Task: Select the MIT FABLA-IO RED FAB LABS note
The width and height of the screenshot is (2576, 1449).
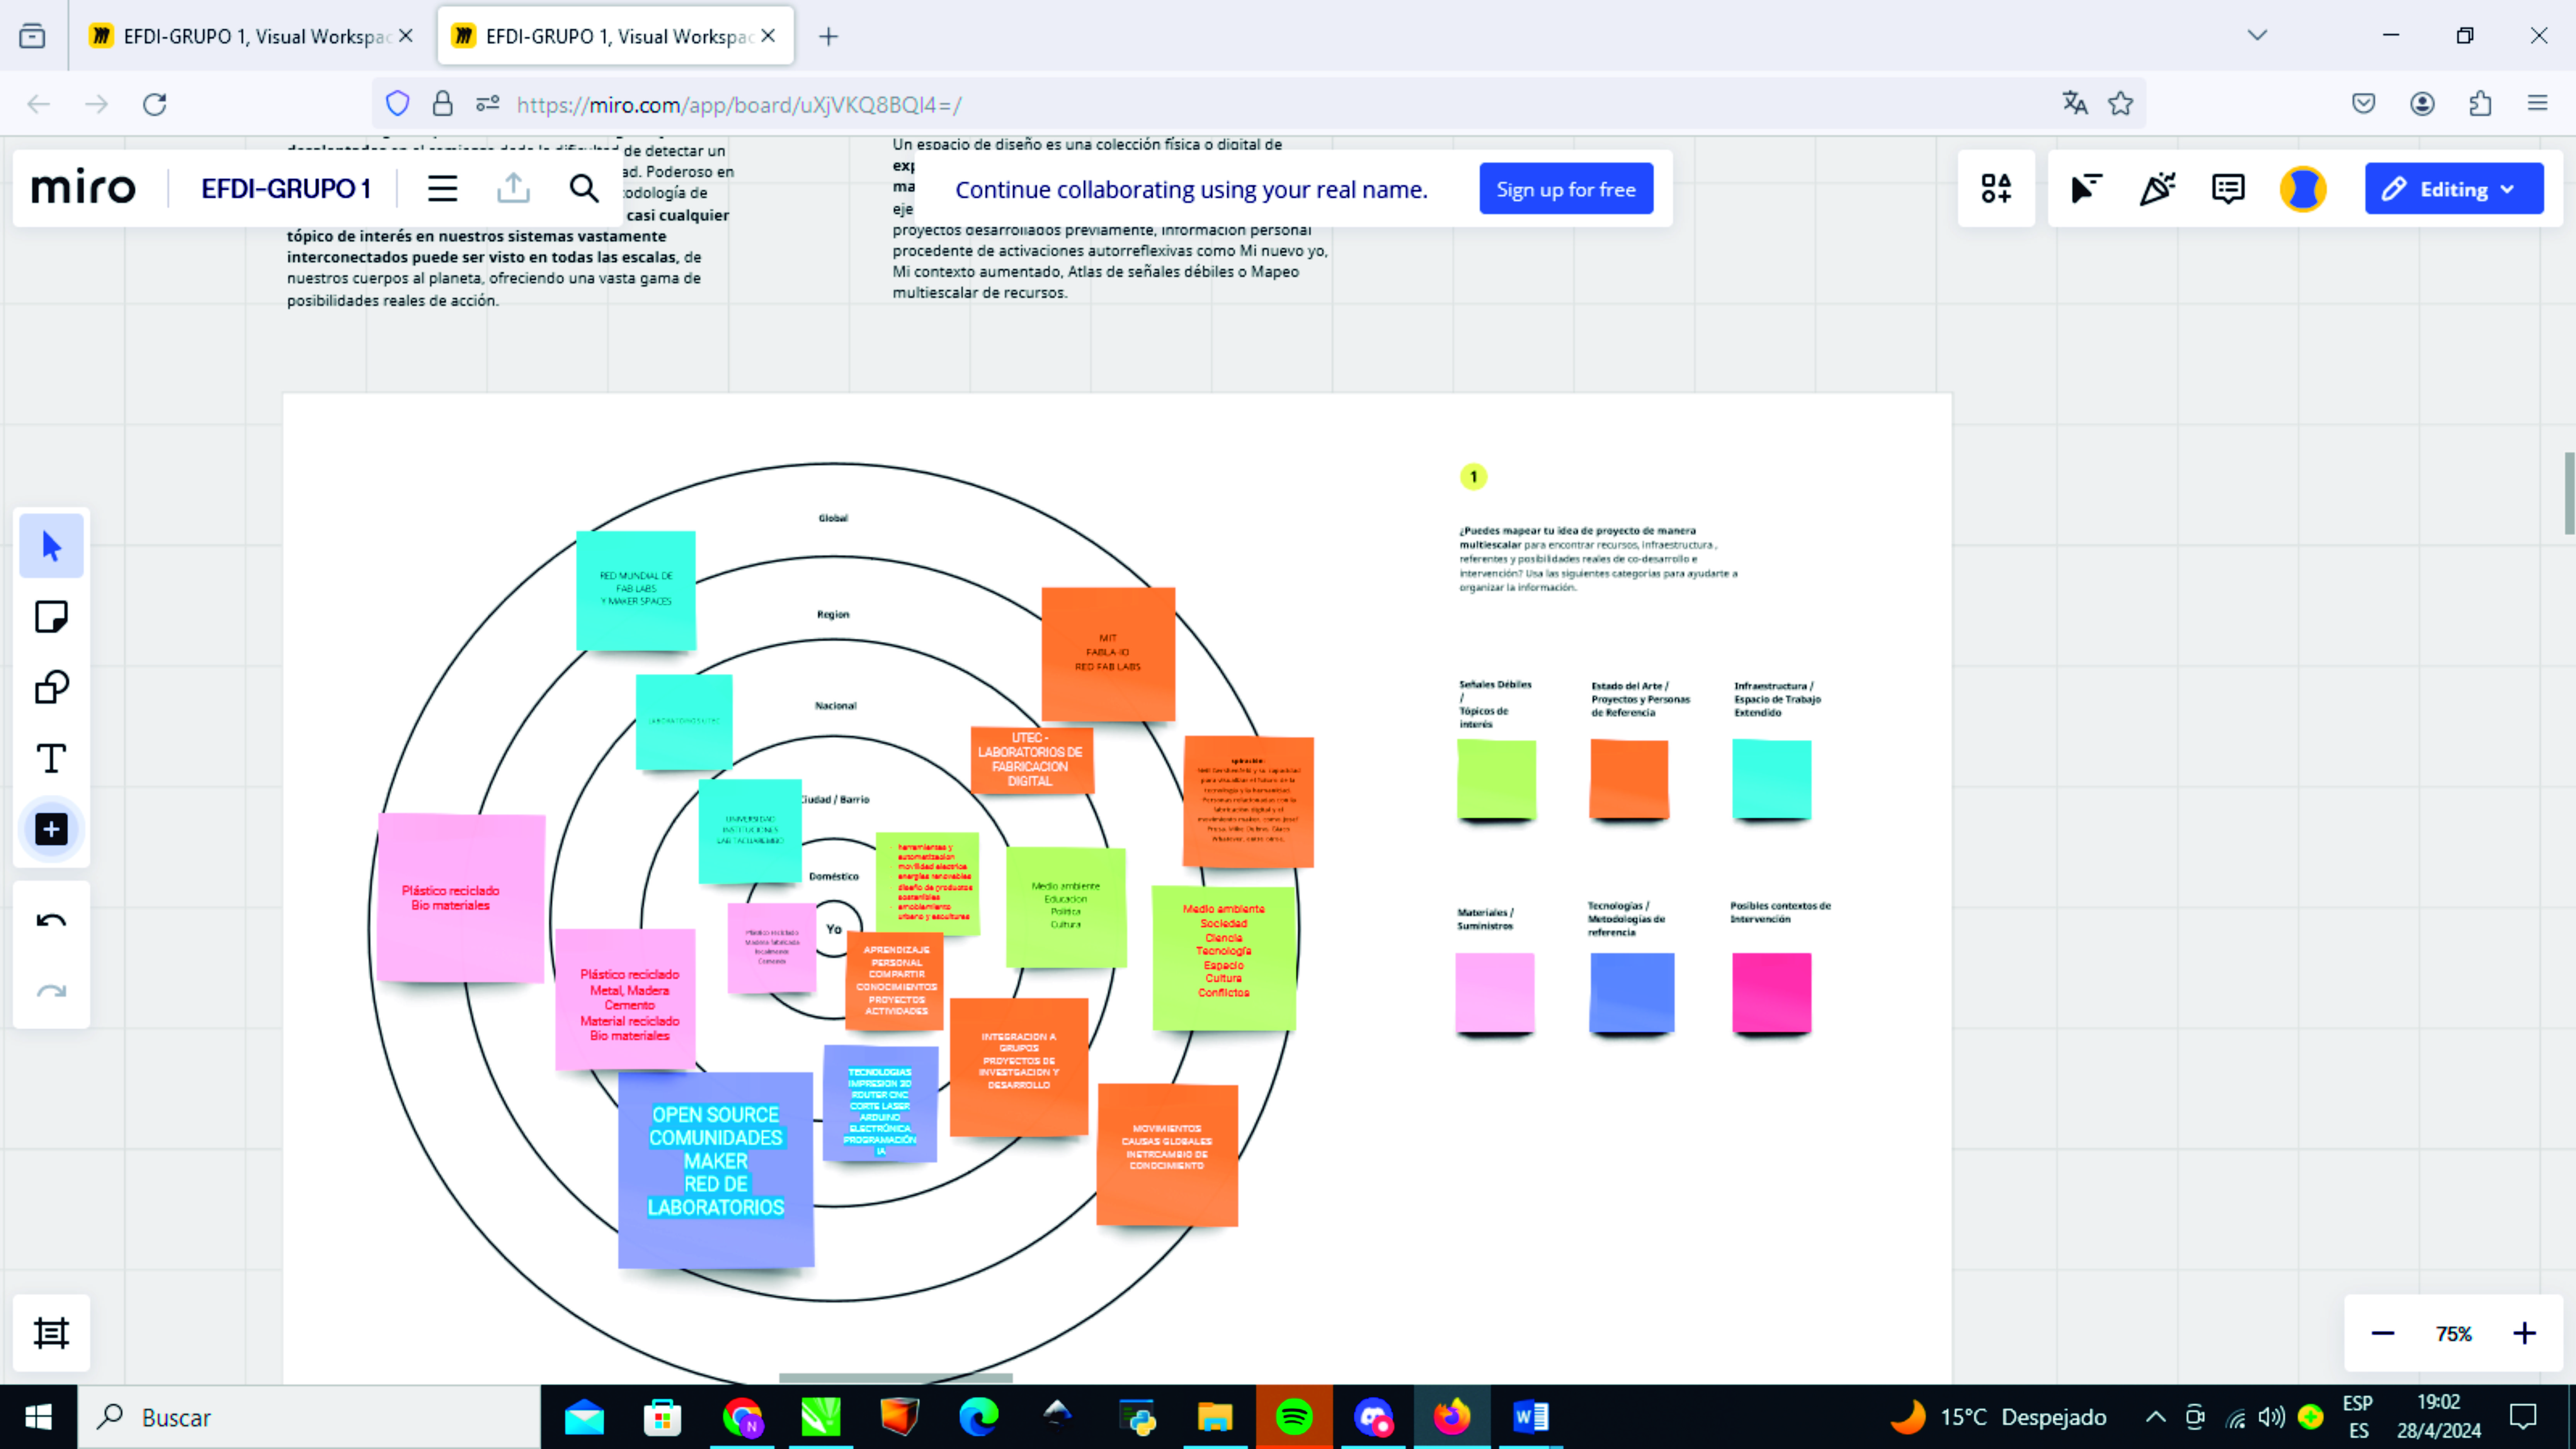Action: pyautogui.click(x=1108, y=654)
